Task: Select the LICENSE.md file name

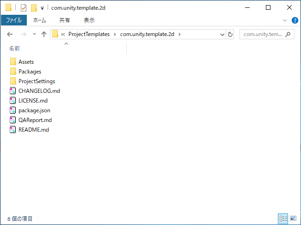Action: (x=33, y=101)
